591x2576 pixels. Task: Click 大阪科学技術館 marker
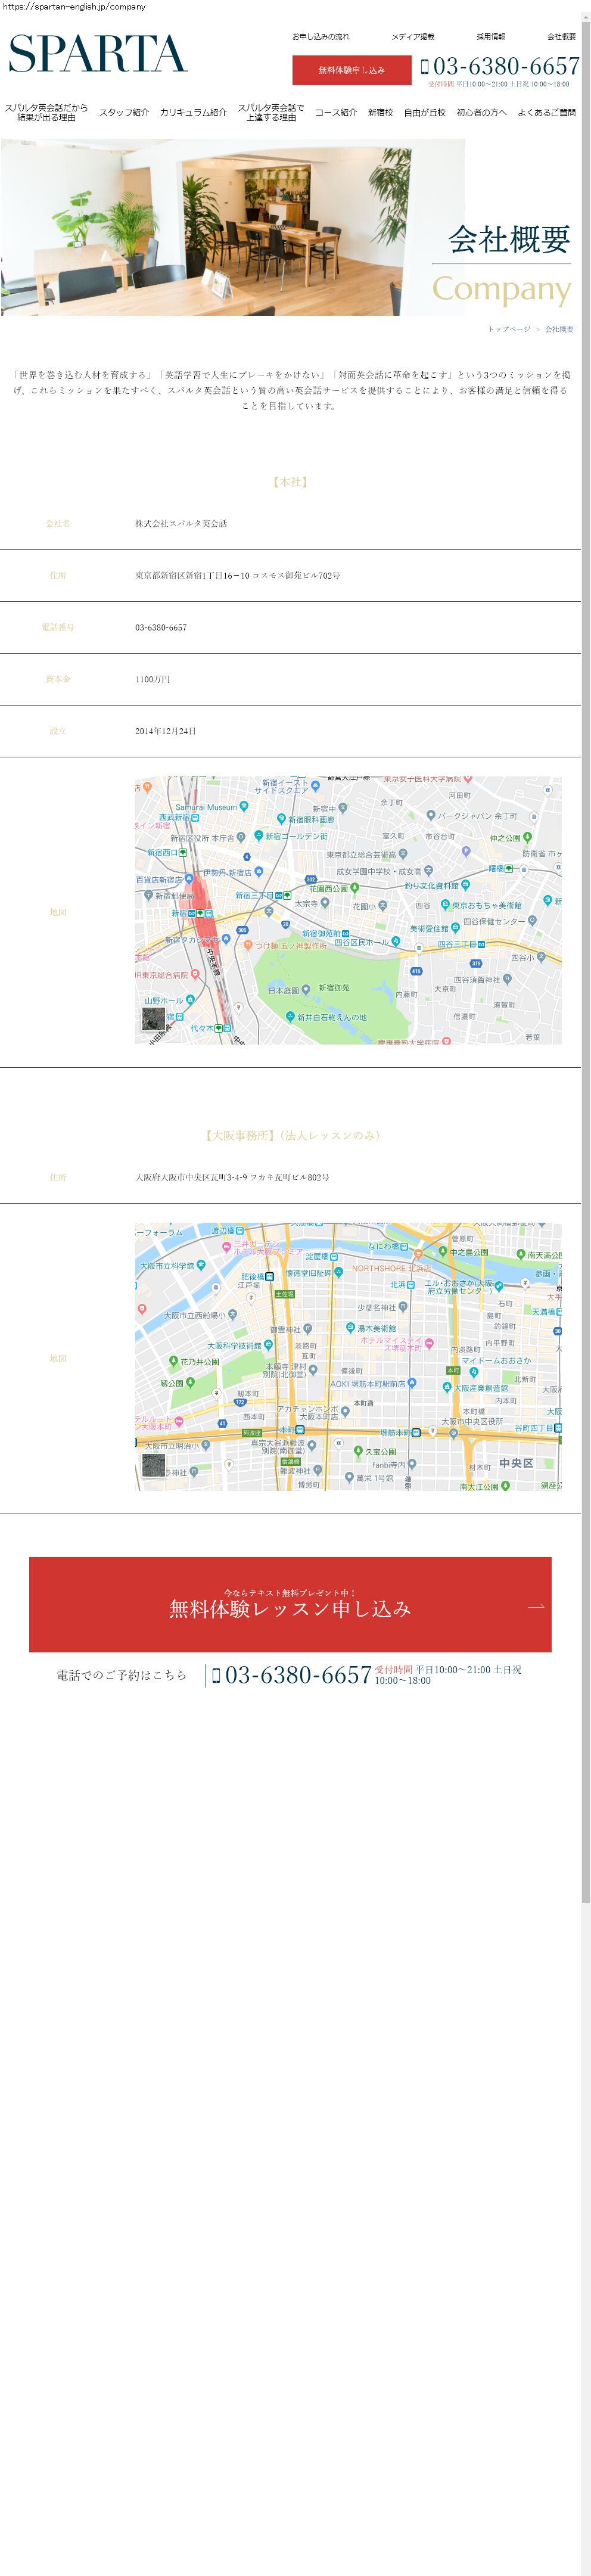[x=269, y=1345]
